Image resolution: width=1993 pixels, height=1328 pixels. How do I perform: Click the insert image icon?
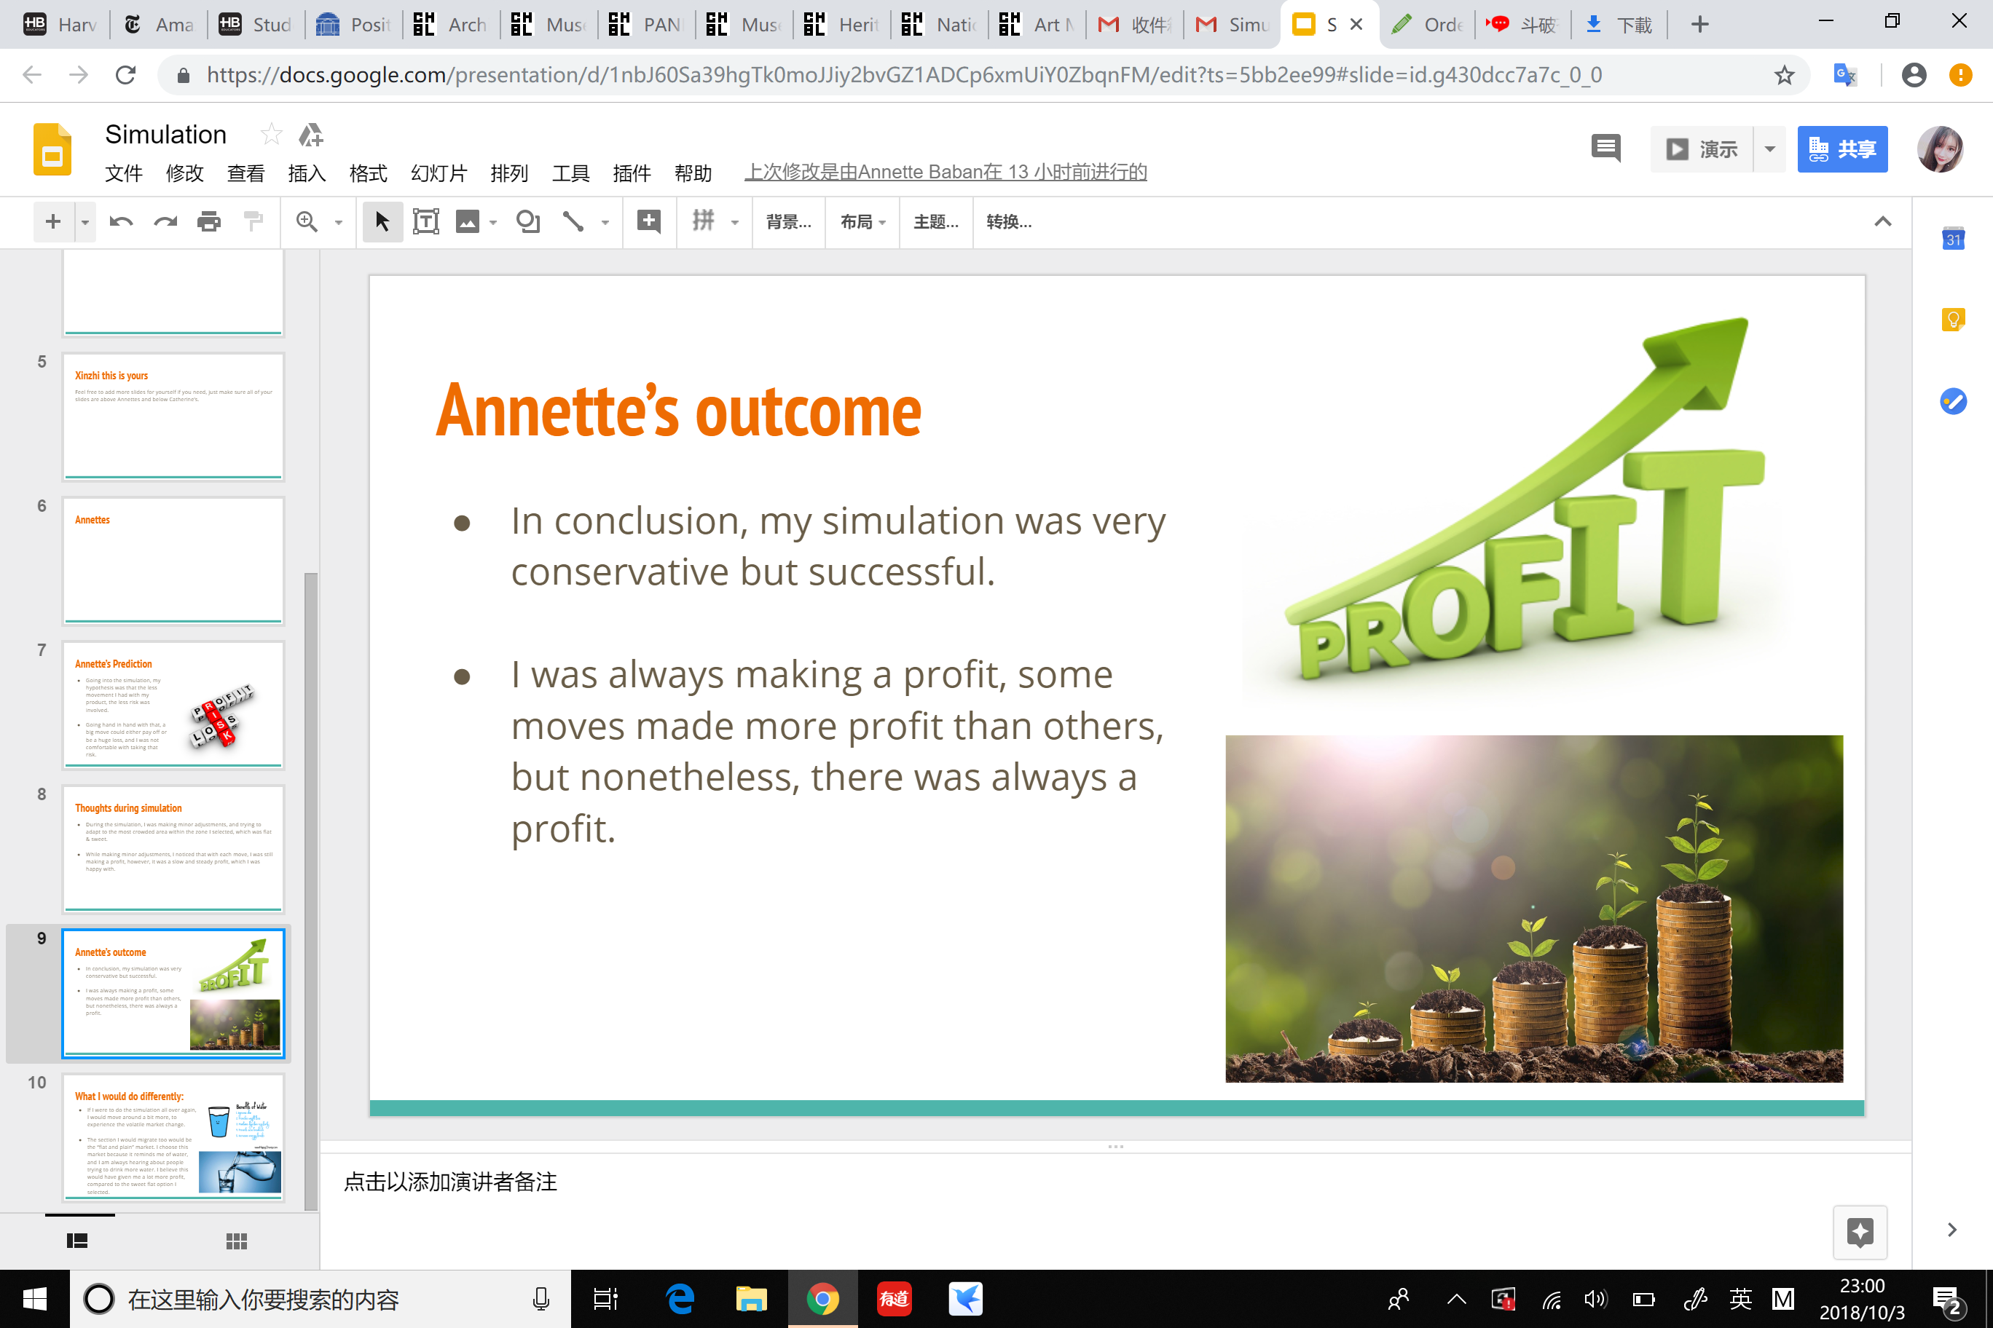pyautogui.click(x=468, y=222)
